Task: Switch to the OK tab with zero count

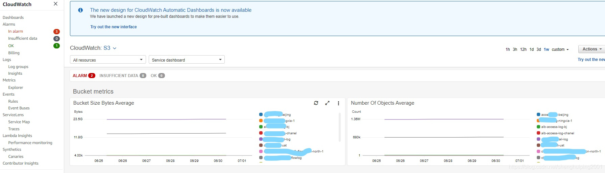Action: [158, 76]
